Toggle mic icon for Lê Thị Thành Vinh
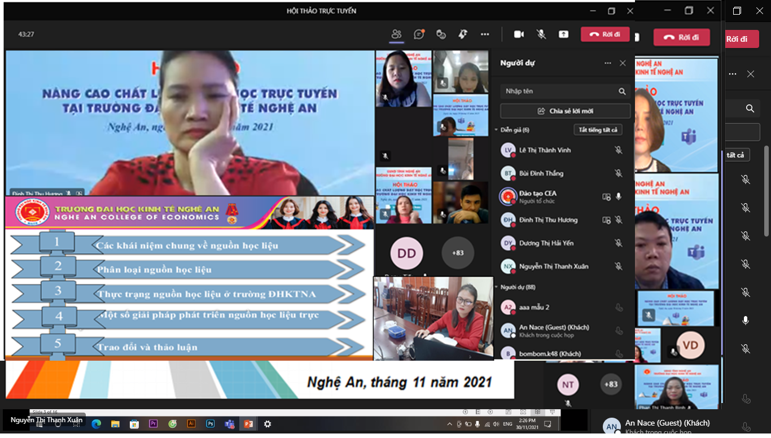771x438 pixels. point(619,150)
